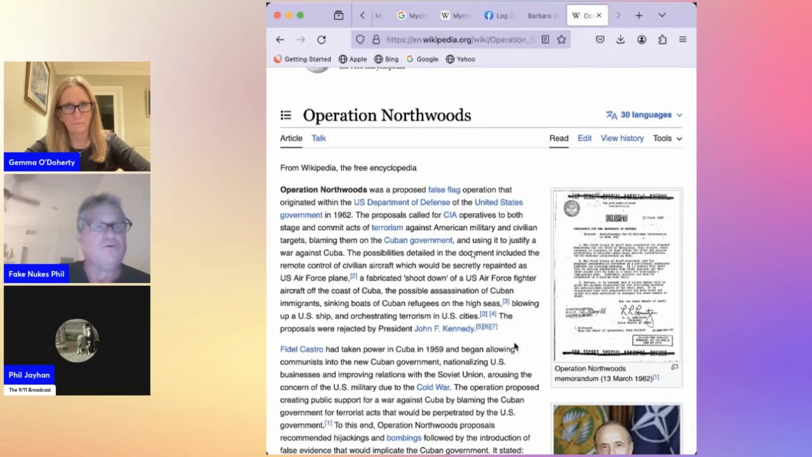The image size is (812, 457).
Task: Click the Operation Northwoods article heading
Action: (387, 115)
